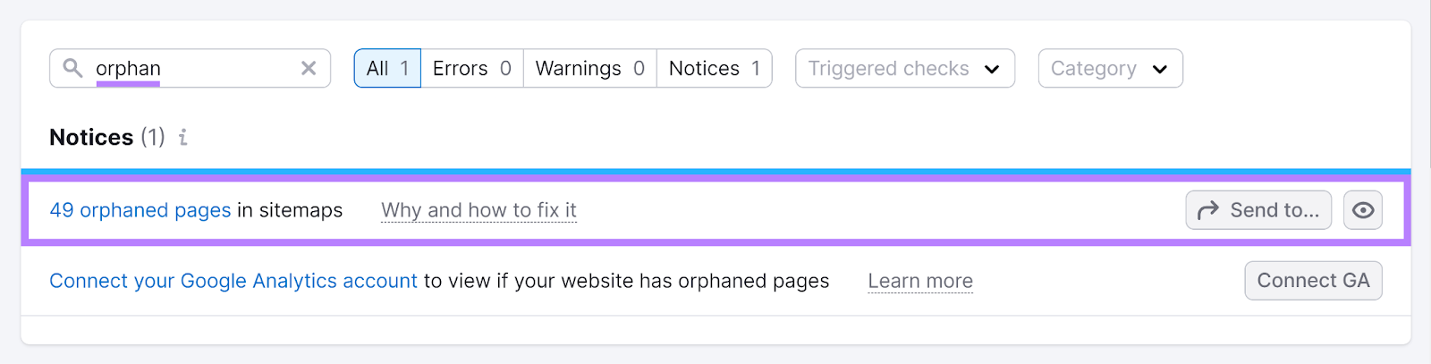Clear the orphan search text
This screenshot has width=1431, height=364.
tap(309, 68)
